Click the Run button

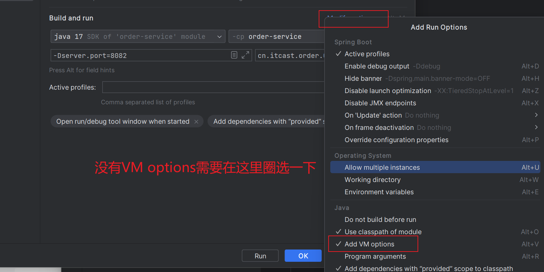pyautogui.click(x=260, y=256)
